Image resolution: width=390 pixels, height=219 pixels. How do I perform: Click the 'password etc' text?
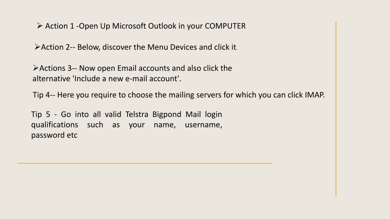coord(54,135)
